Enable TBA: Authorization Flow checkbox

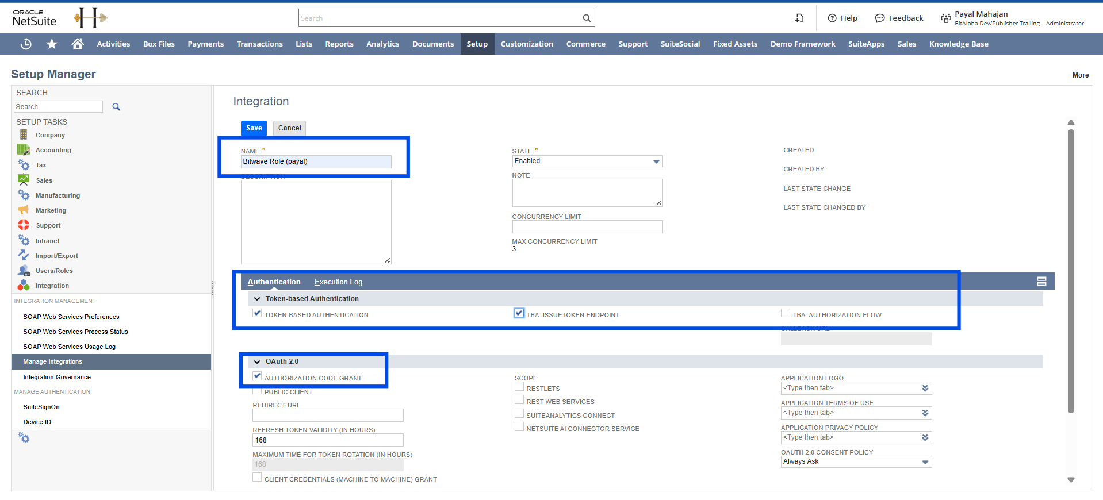coord(786,313)
